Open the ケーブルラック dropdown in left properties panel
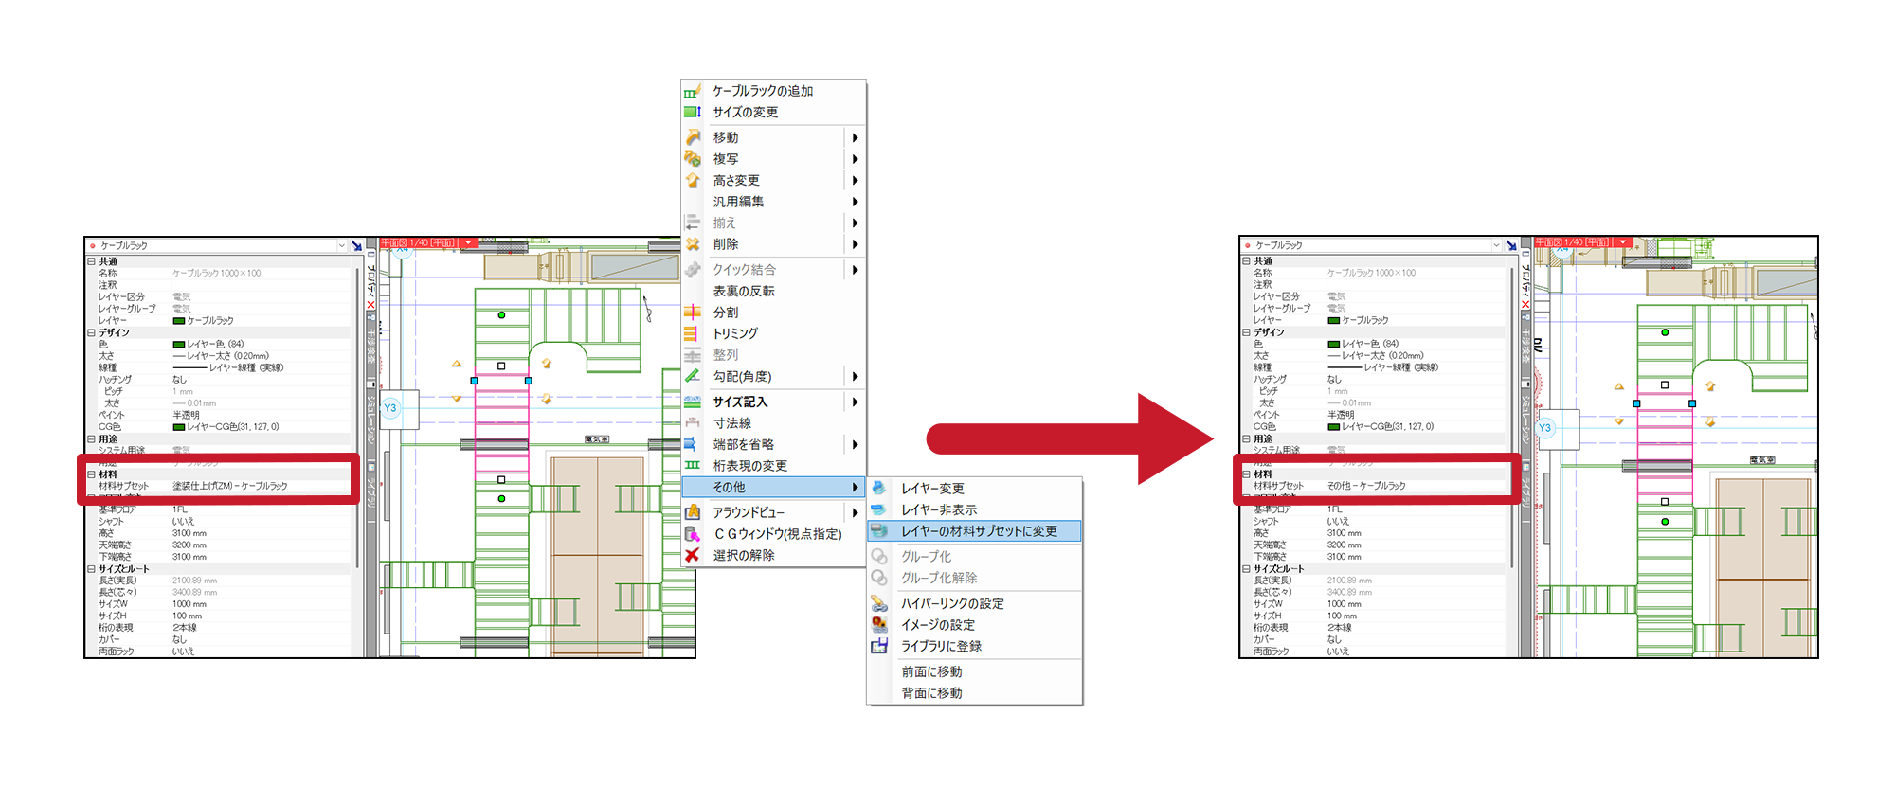Image resolution: width=1895 pixels, height=786 pixels. coord(342,245)
